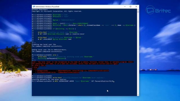This screenshot has height=101, width=180.
Task: Click 'Creating new local user Jim.' output line
Action: 44,44
